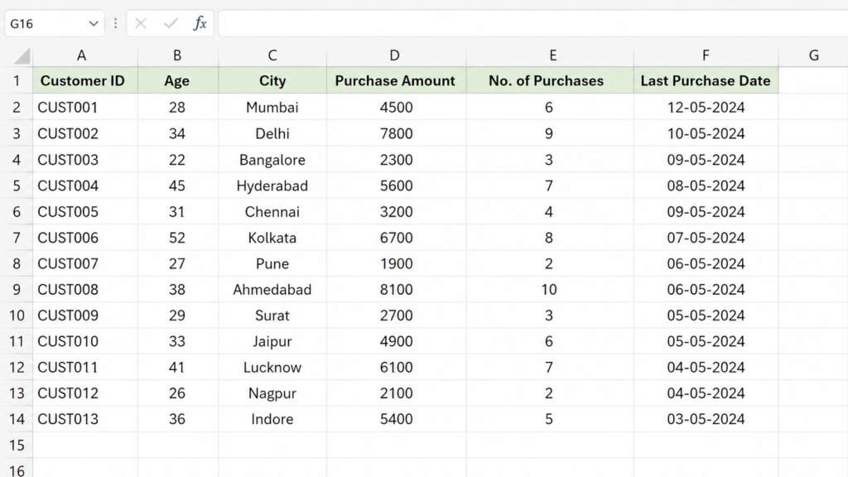Select the date 07-05-2024 cell

click(706, 238)
